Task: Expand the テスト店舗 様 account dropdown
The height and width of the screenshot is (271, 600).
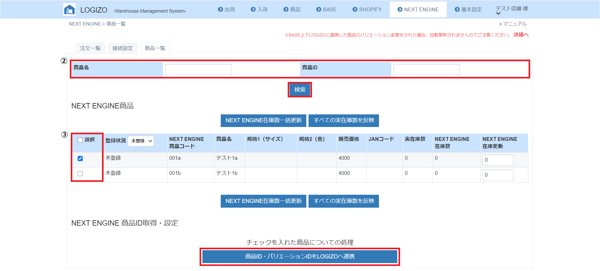Action: [512, 10]
